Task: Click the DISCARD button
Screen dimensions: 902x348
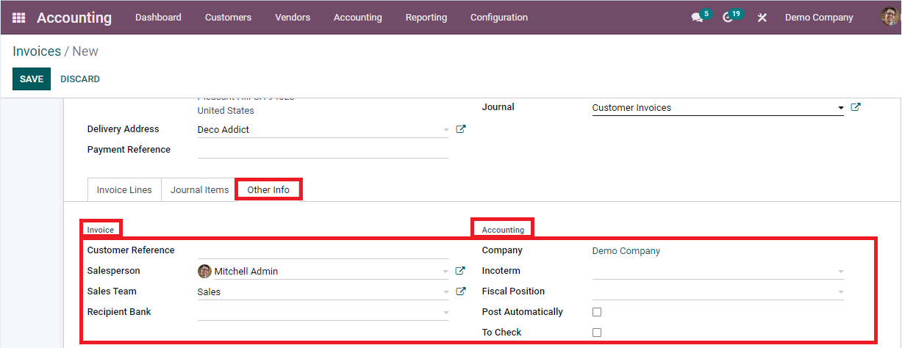Action: 80,79
